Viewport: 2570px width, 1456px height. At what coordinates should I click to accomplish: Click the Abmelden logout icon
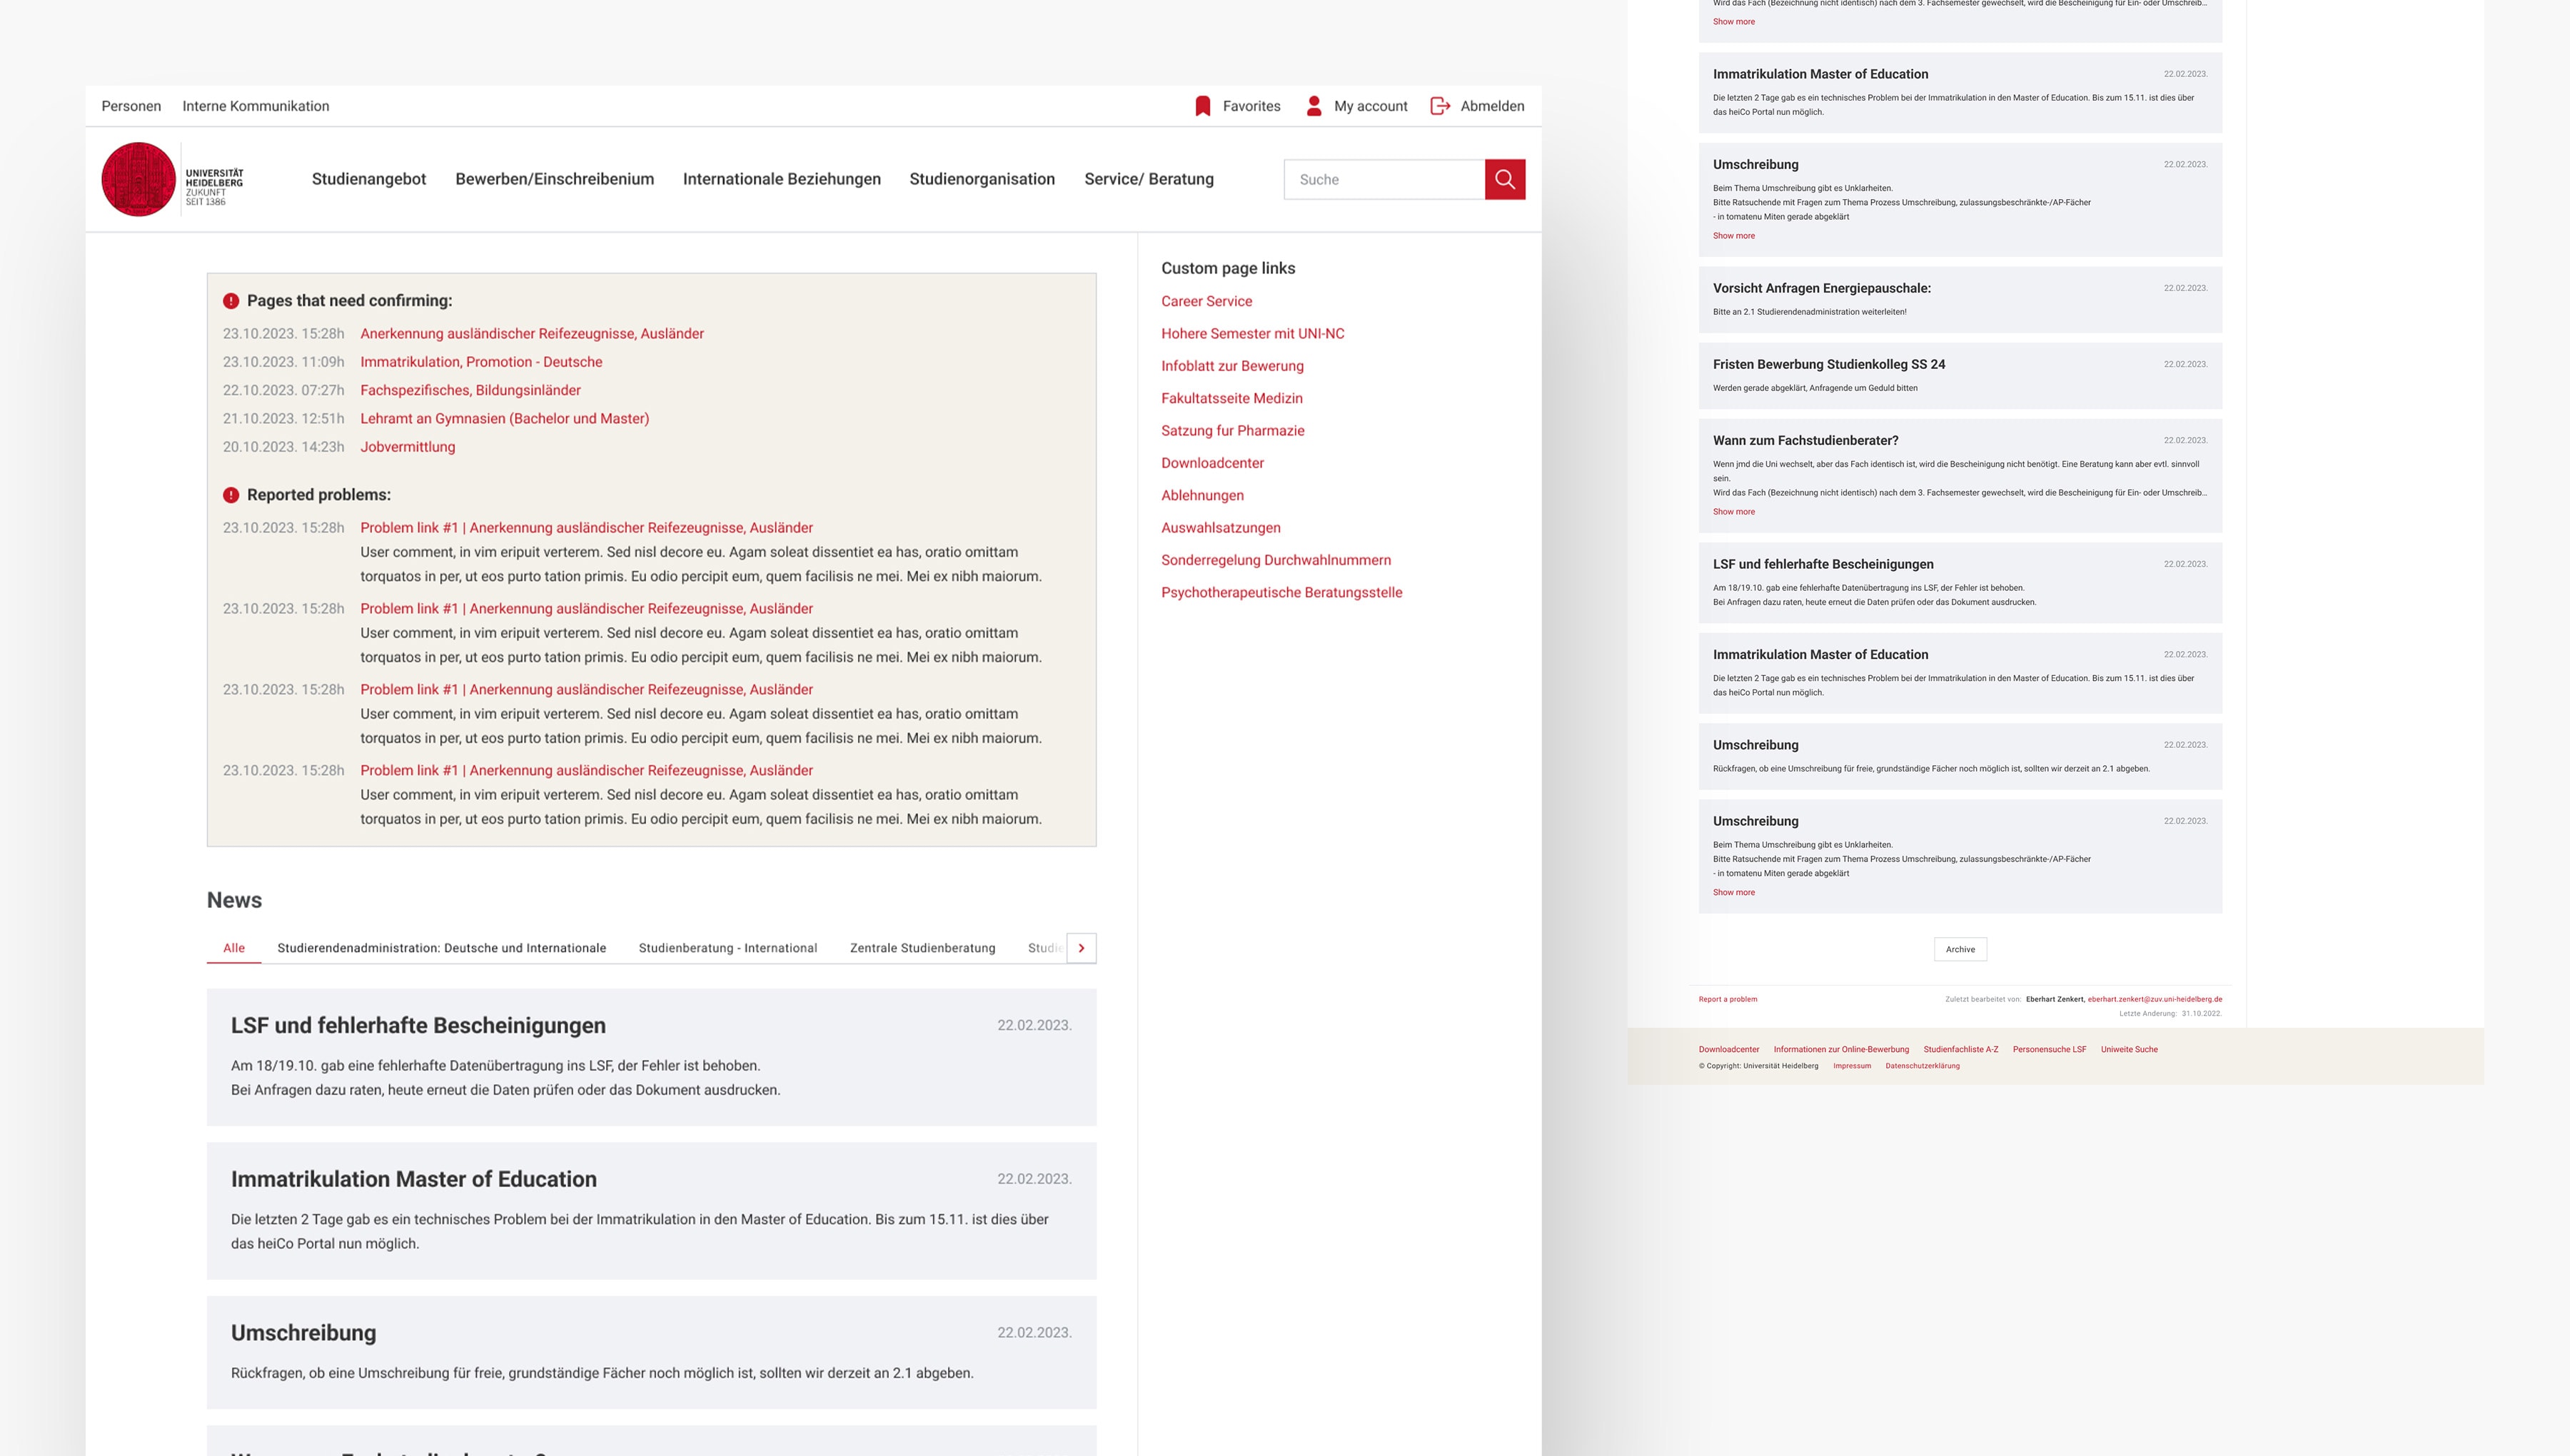coord(1440,106)
